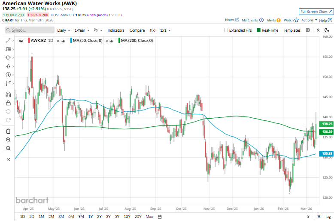Image resolution: width=334 pixels, height=221 pixels.
Task: Expand the bottom double-chevron panel
Action: click(x=308, y=217)
